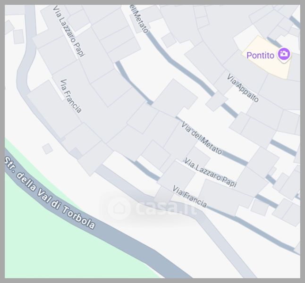Click the lower Via Francia street label
This screenshot has height=283, width=305.
(x=190, y=197)
